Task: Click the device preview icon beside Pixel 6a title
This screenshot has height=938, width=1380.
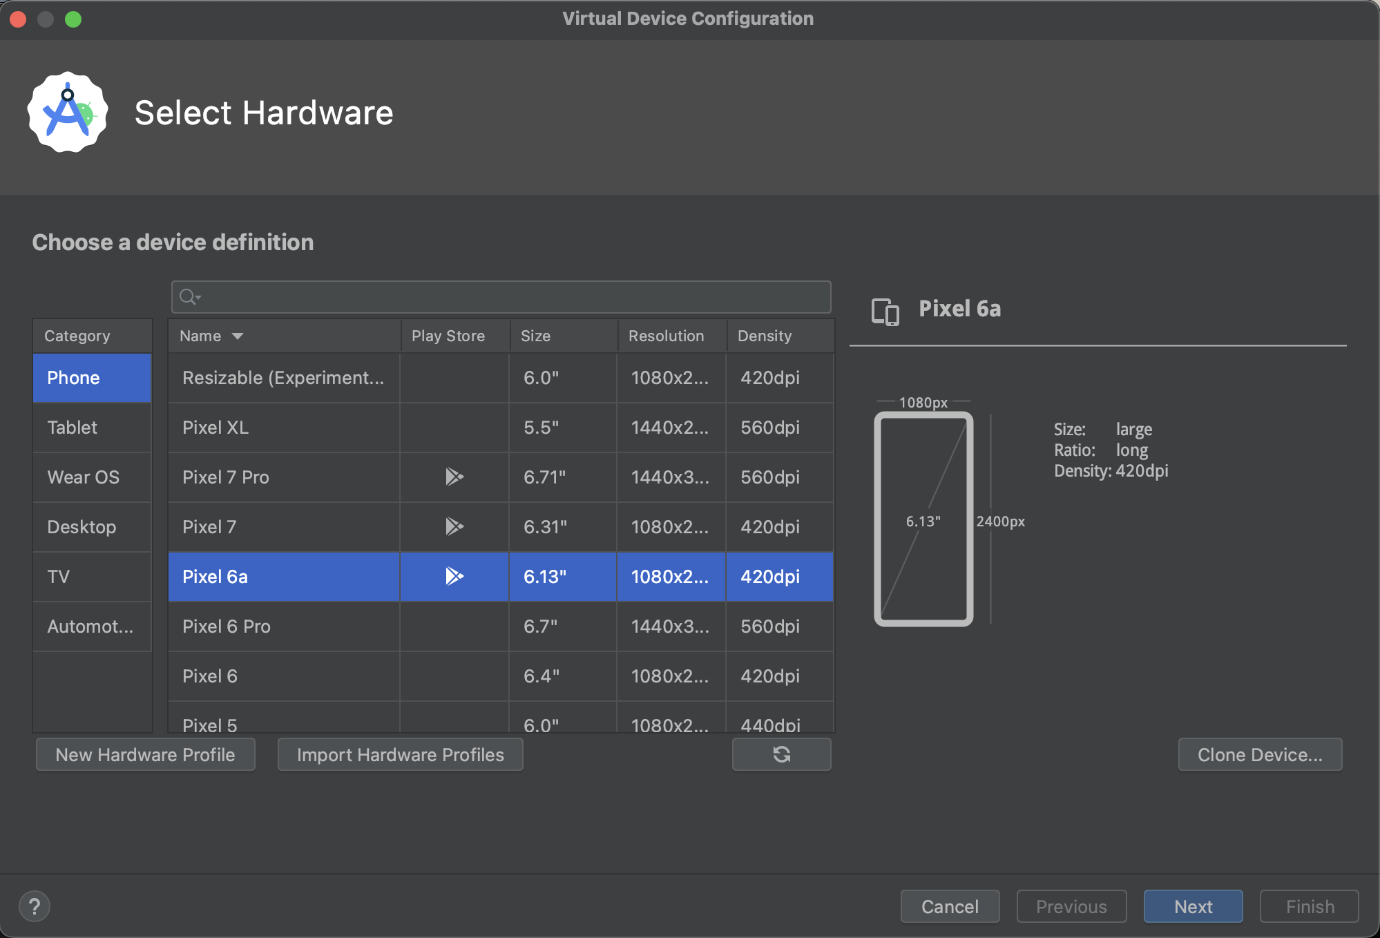Action: point(885,312)
